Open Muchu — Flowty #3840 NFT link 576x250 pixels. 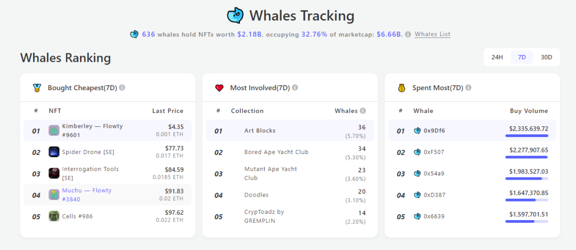pos(87,195)
